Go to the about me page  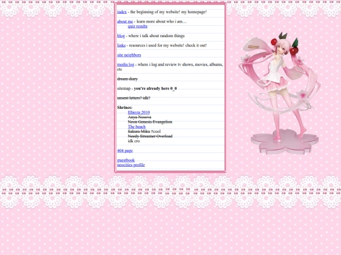point(125,21)
